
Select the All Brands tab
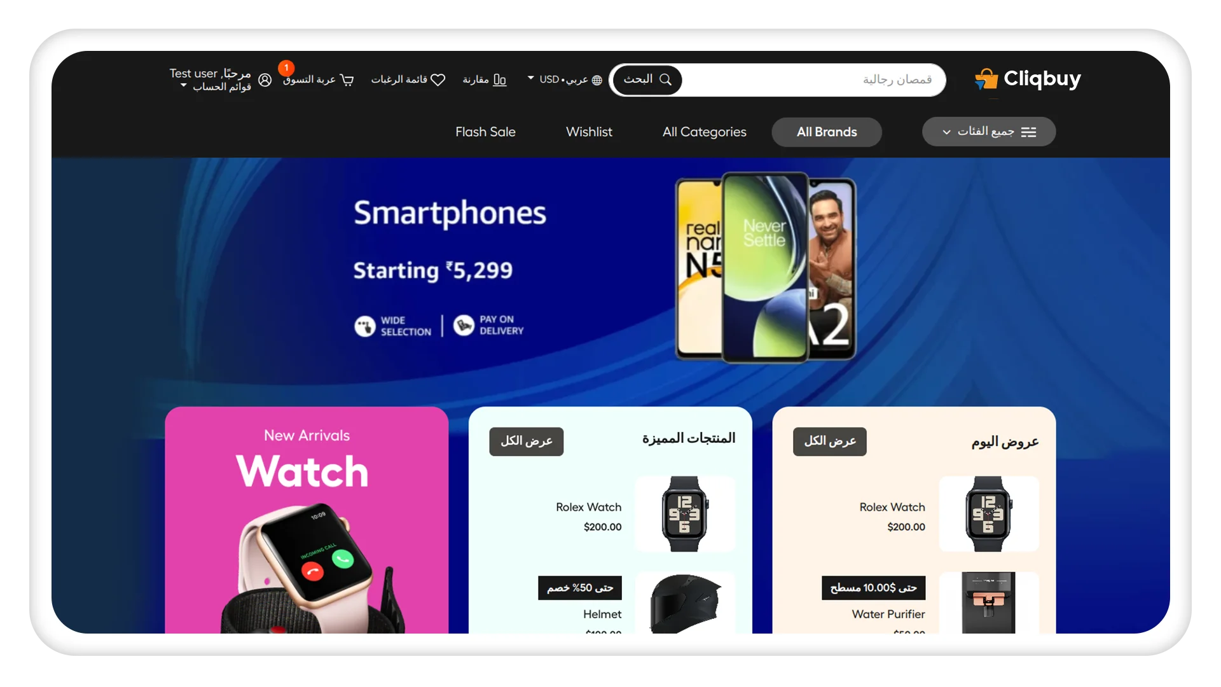click(826, 131)
